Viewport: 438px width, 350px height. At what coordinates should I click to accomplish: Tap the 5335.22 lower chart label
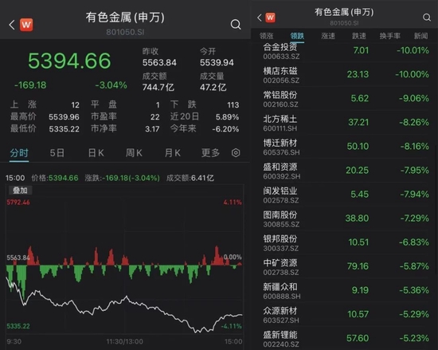point(18,326)
